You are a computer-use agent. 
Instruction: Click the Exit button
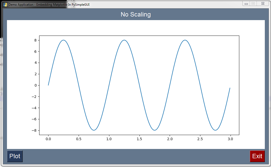tap(257, 156)
